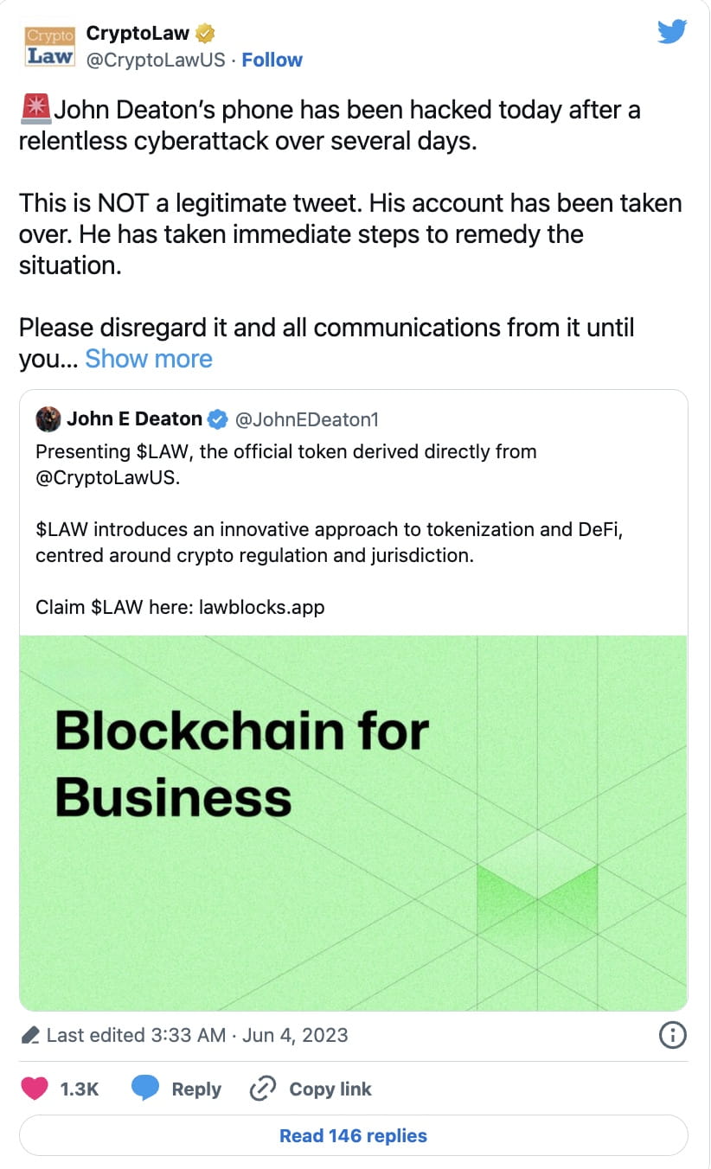
Task: Click John E Deaton's profile picture
Action: [x=50, y=418]
